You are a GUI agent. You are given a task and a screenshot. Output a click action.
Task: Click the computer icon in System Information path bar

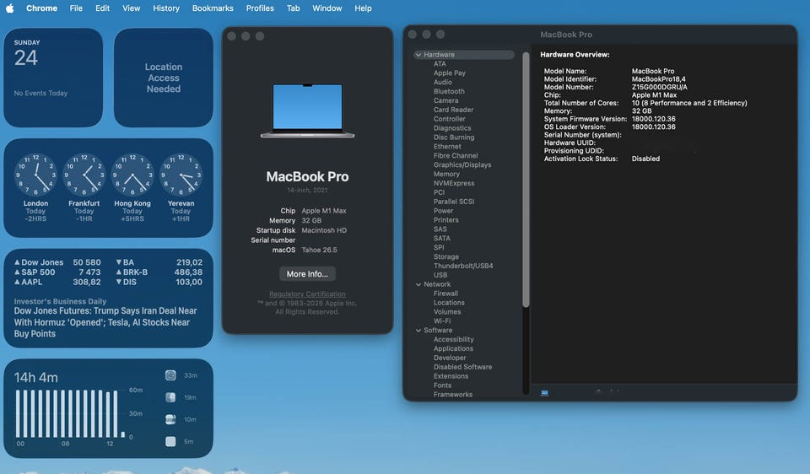pos(544,393)
